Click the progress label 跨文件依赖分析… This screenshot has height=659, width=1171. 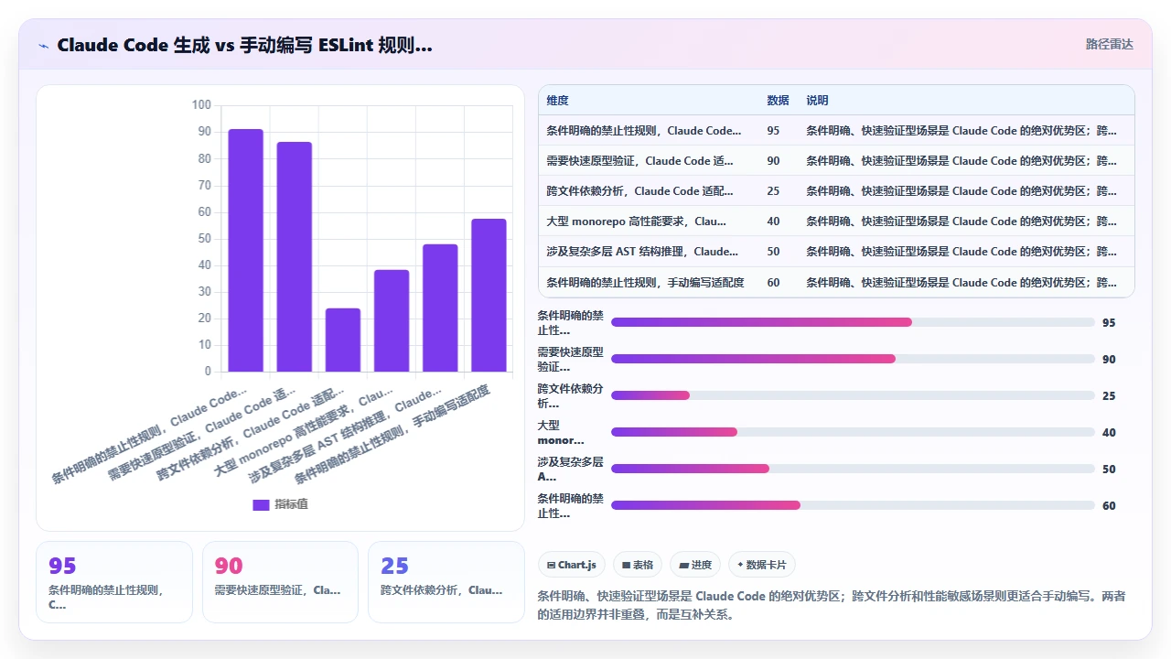(x=570, y=395)
